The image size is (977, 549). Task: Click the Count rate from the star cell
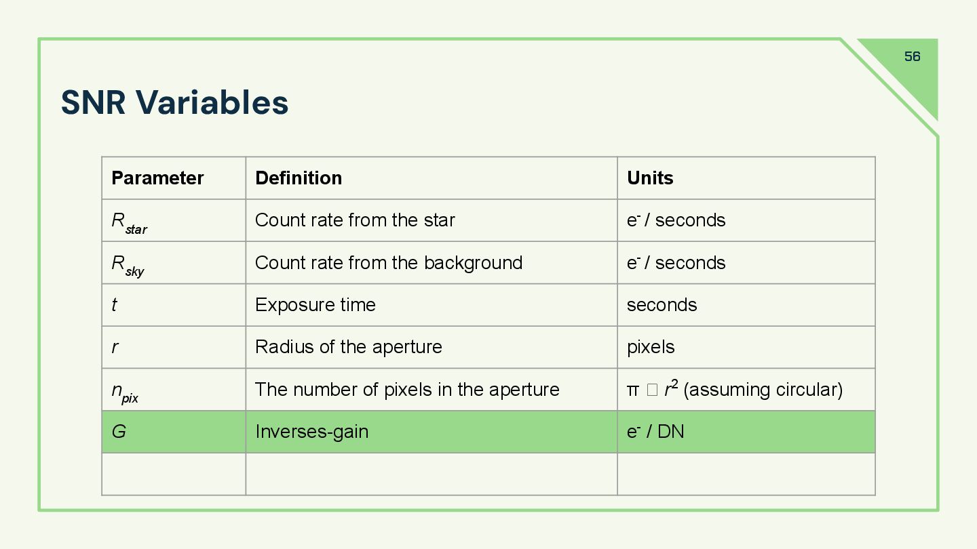coord(432,220)
